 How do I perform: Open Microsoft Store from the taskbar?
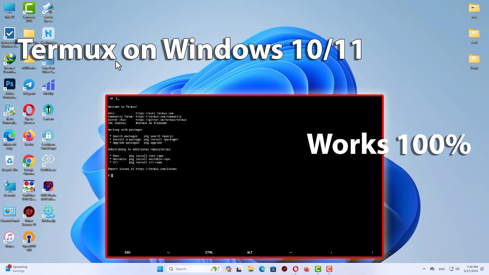click(x=273, y=269)
